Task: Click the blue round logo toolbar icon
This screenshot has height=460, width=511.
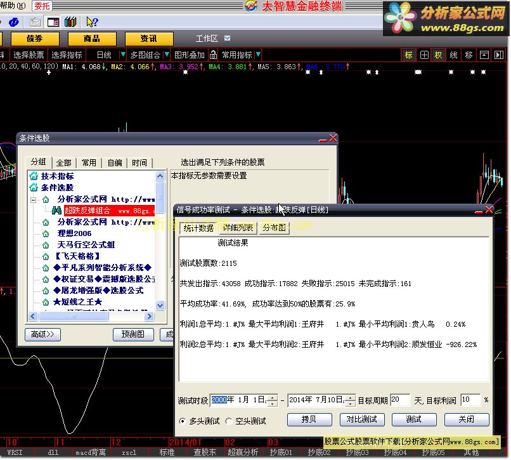Action: point(14,22)
